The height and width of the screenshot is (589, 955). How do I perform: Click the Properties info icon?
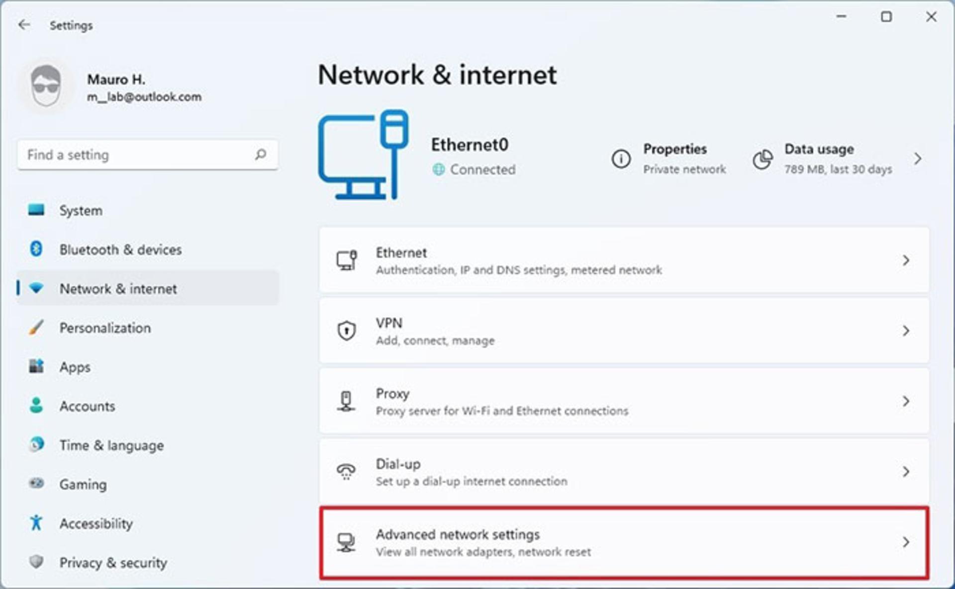pos(621,159)
